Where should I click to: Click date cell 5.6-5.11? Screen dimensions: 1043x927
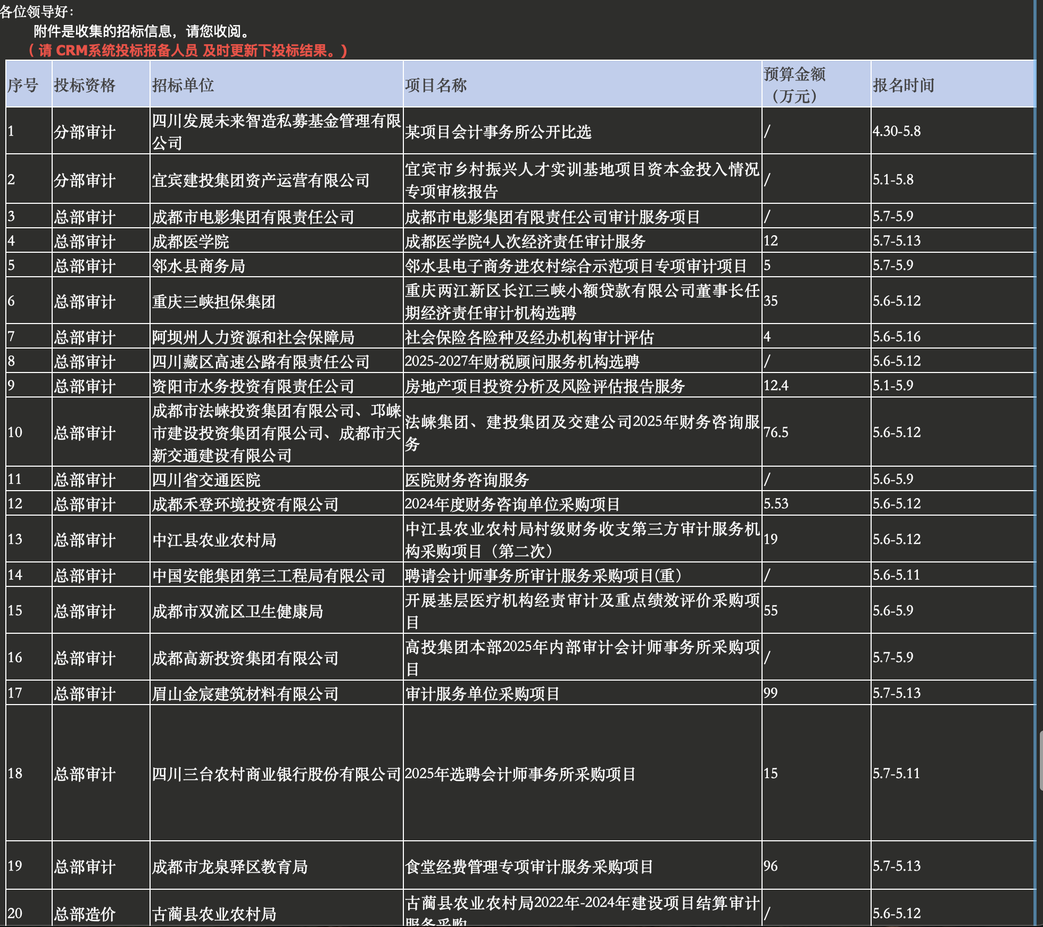[953, 575]
